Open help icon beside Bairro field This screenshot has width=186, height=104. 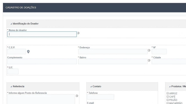[149, 60]
